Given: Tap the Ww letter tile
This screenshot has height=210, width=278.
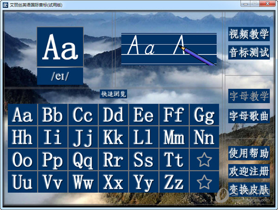Looking at the screenshot, I should click(x=83, y=182).
